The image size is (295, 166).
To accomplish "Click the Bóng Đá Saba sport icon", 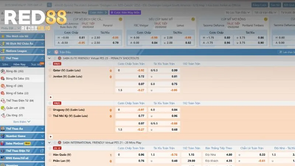I will [x=3, y=79].
